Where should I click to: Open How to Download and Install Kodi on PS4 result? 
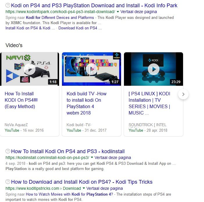[82, 182]
